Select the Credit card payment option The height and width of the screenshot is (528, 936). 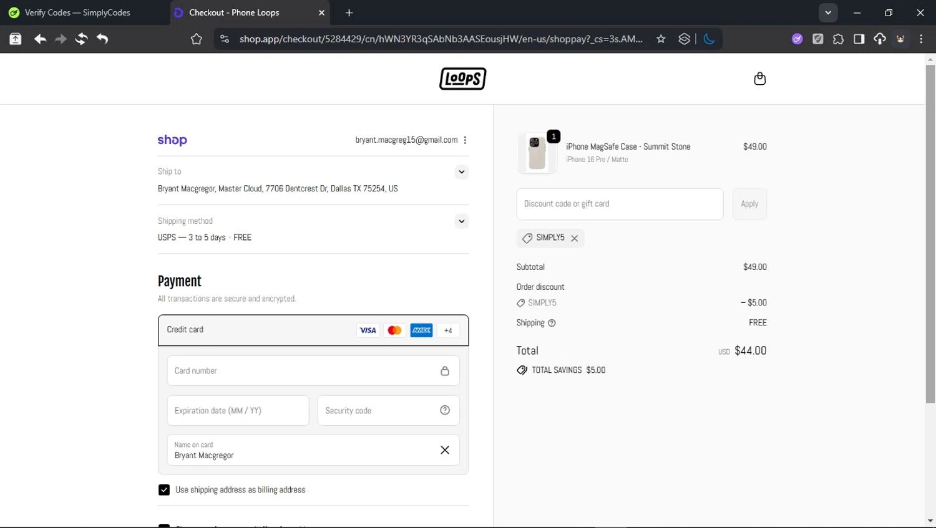pyautogui.click(x=313, y=330)
